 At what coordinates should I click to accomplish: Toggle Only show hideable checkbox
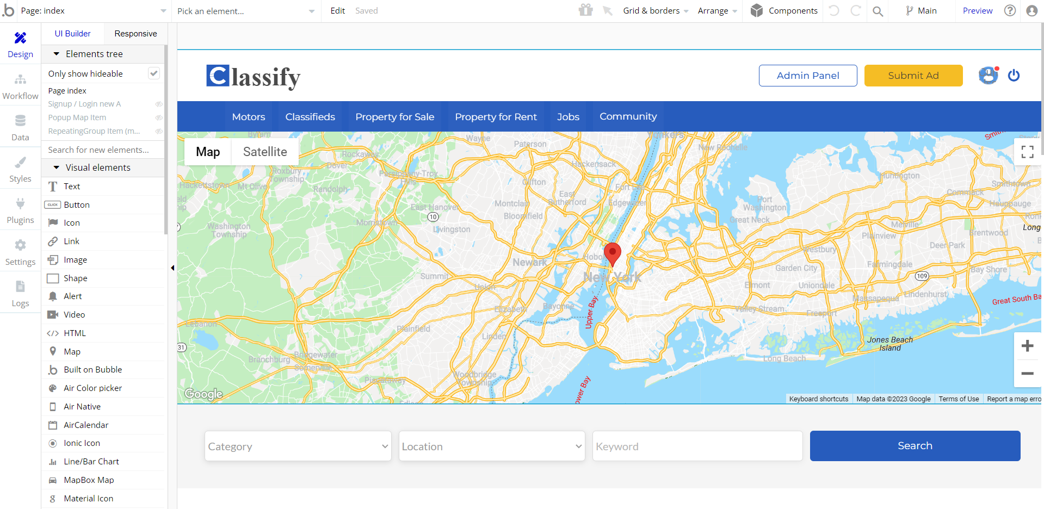coord(154,73)
